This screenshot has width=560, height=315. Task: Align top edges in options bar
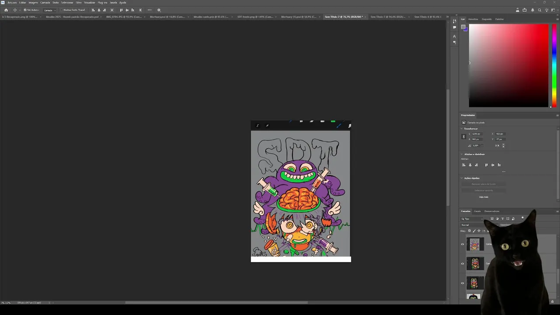121,10
